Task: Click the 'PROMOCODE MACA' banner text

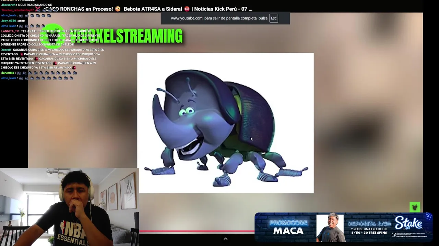Action: pos(288,227)
